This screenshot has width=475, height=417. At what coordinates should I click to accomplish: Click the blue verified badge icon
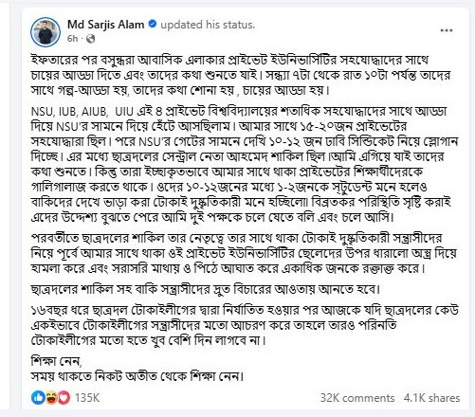153,24
